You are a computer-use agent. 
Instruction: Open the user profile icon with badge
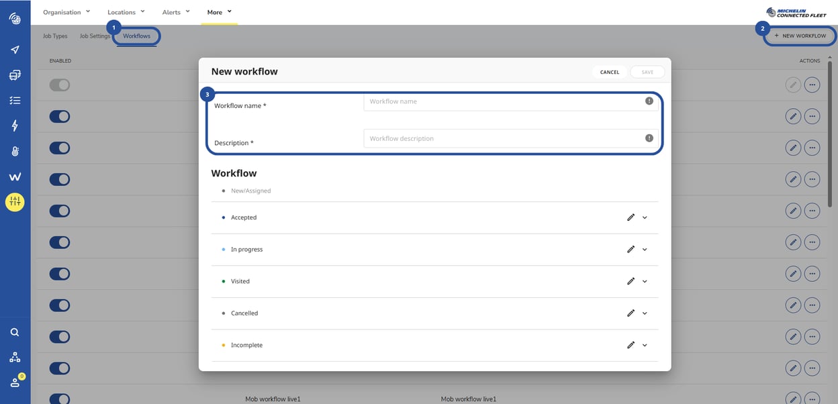[x=15, y=382]
